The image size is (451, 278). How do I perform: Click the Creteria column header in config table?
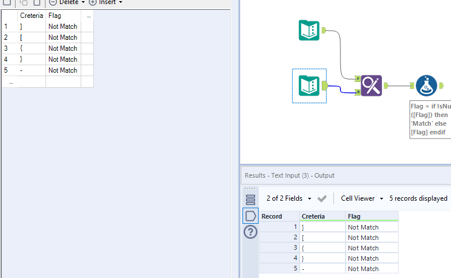pyautogui.click(x=32, y=16)
